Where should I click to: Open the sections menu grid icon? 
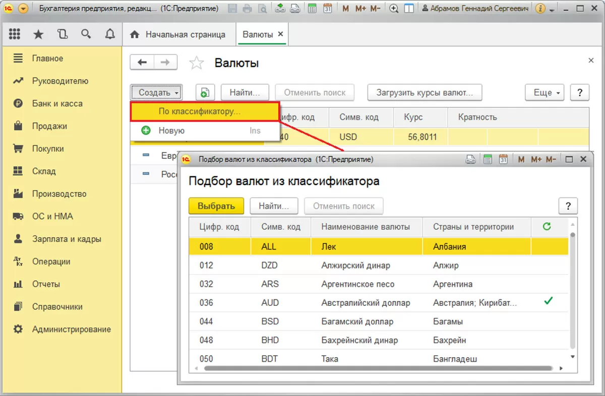(x=15, y=34)
